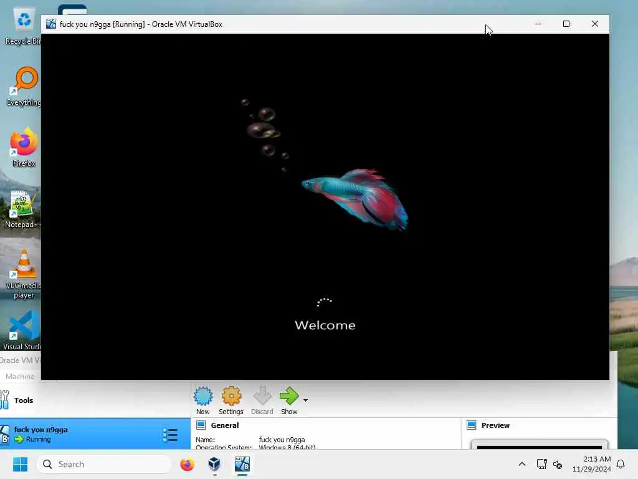
Task: Show hidden system tray icons chevron
Action: [x=522, y=464]
